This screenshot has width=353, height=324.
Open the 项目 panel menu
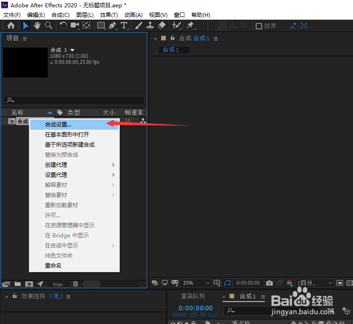click(25, 38)
